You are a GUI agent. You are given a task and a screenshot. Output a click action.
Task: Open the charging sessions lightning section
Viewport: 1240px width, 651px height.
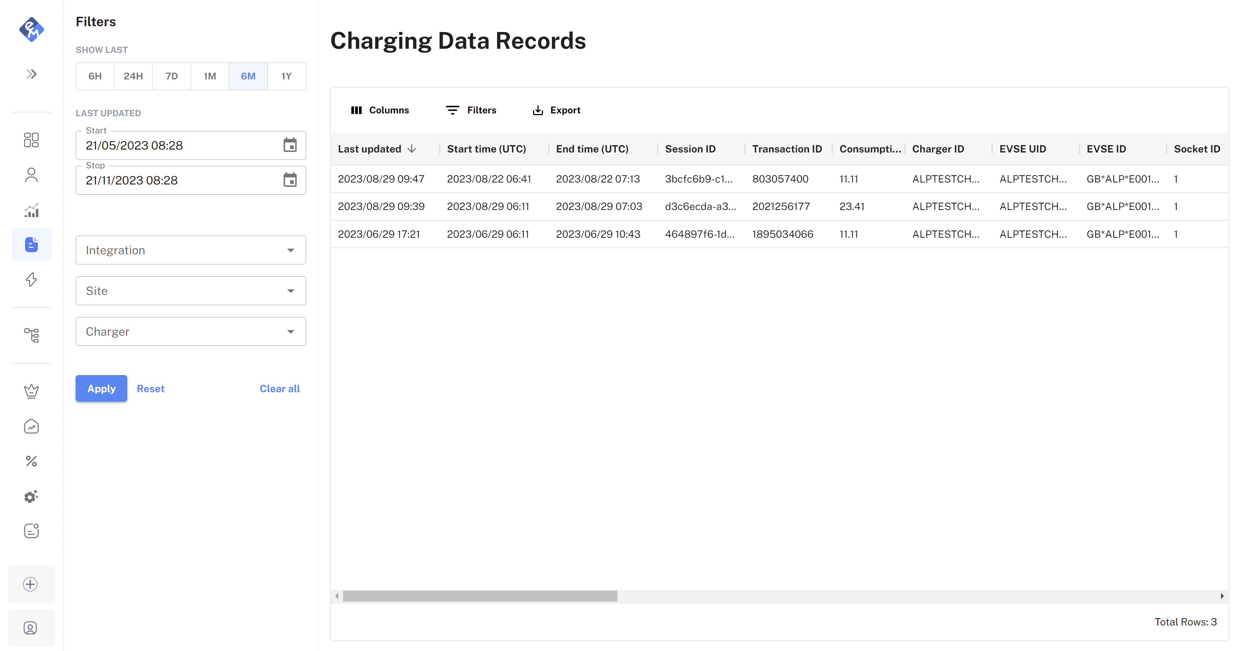31,279
